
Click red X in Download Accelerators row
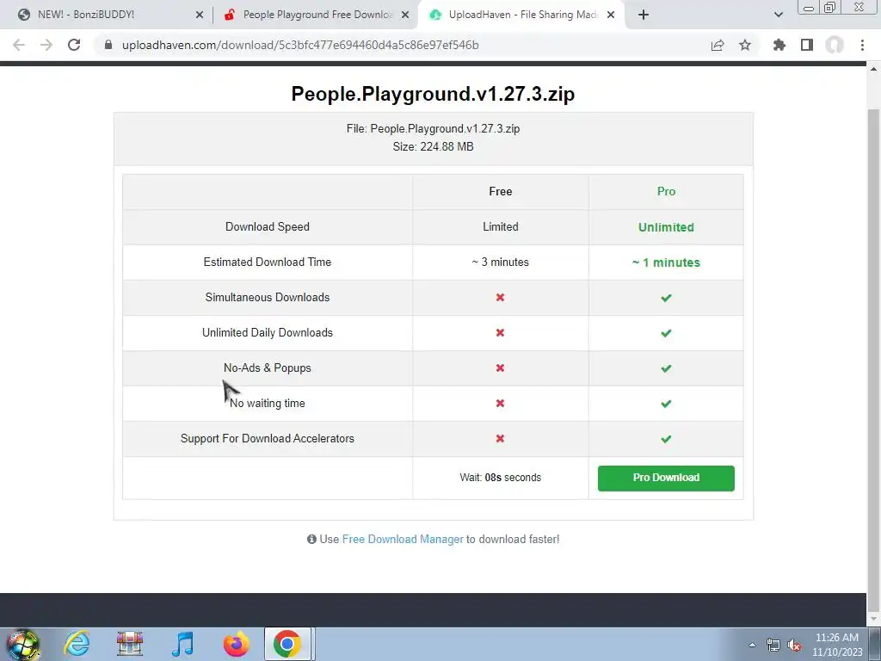coord(500,438)
